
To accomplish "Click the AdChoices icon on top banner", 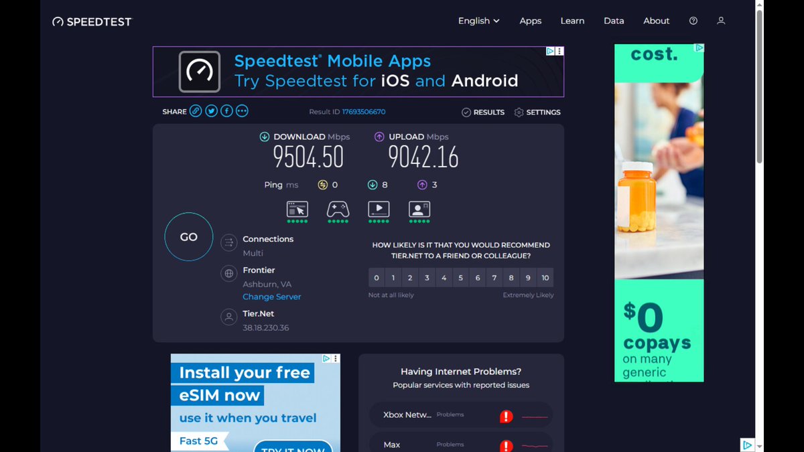I will tap(550, 51).
